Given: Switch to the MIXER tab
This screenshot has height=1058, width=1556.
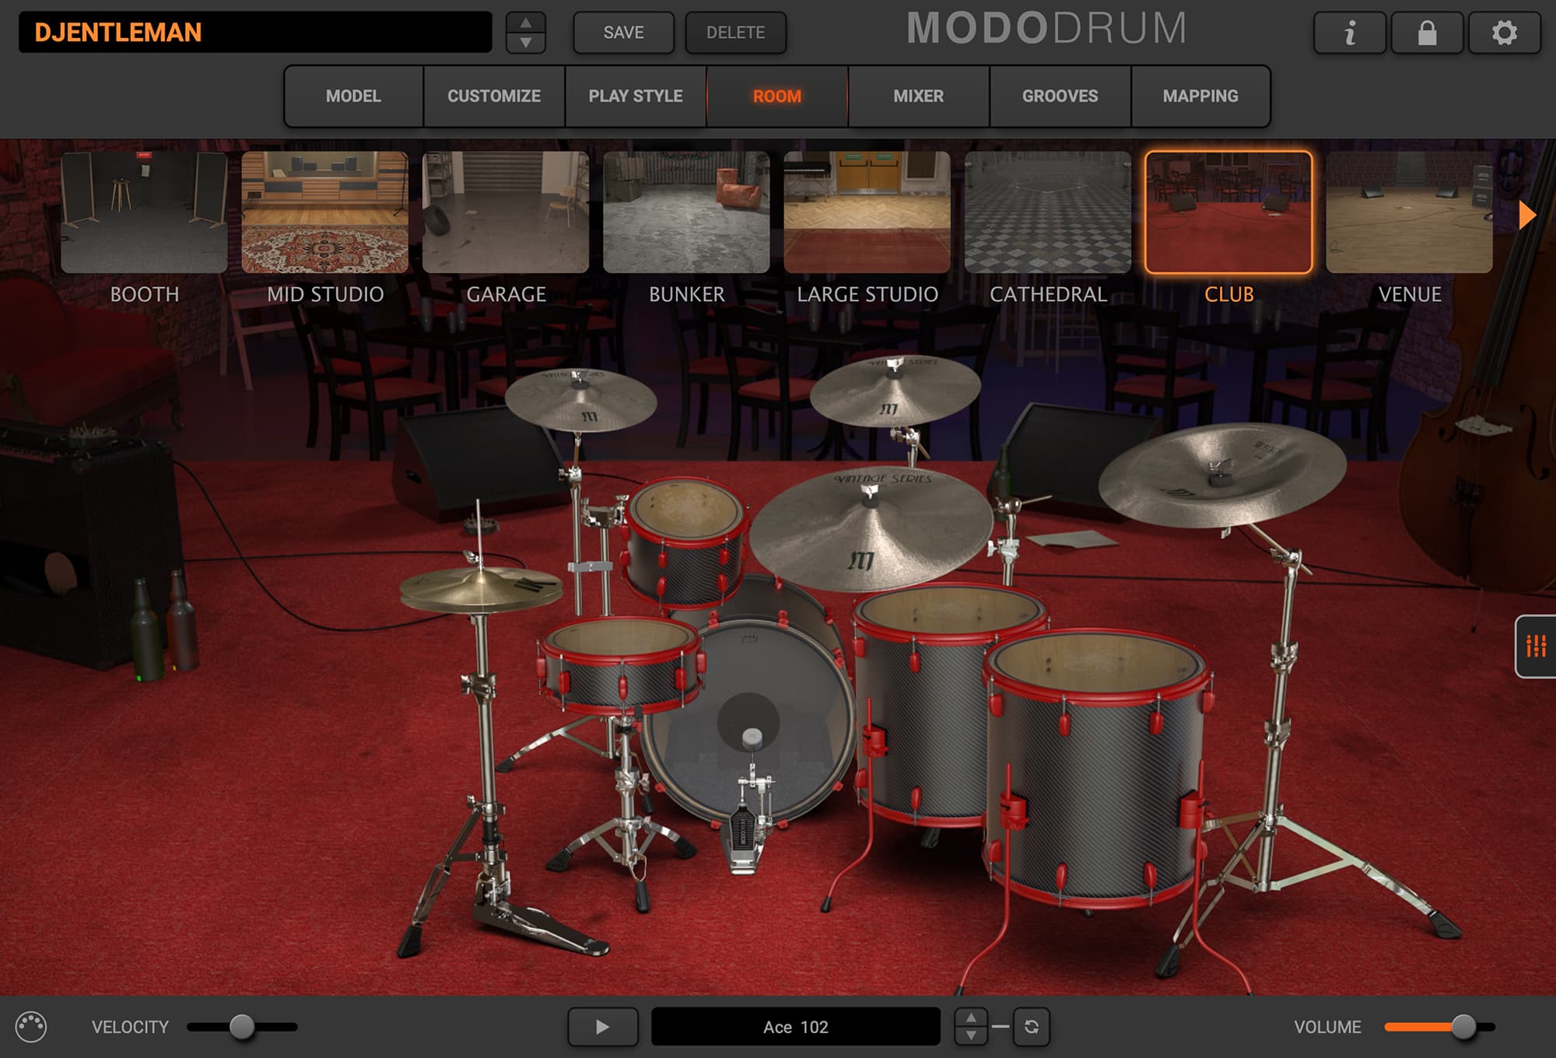Looking at the screenshot, I should coord(918,96).
